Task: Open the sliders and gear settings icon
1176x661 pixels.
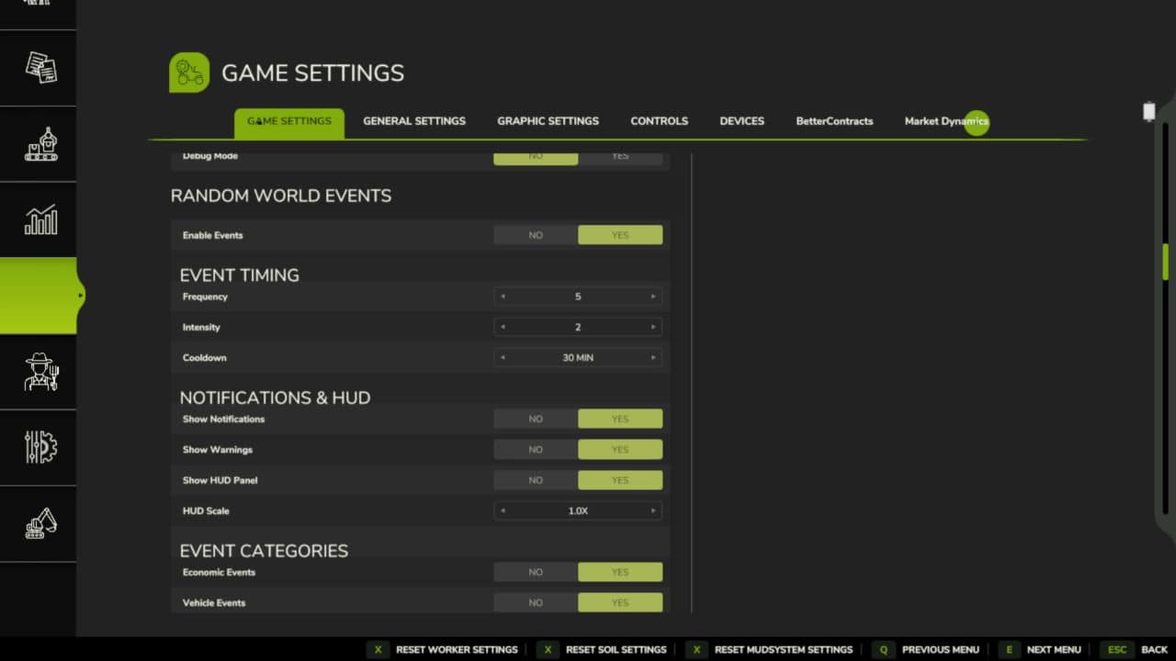Action: (x=40, y=448)
